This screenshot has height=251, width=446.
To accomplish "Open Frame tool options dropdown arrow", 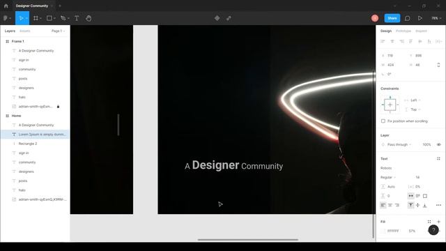I will click(x=40, y=19).
